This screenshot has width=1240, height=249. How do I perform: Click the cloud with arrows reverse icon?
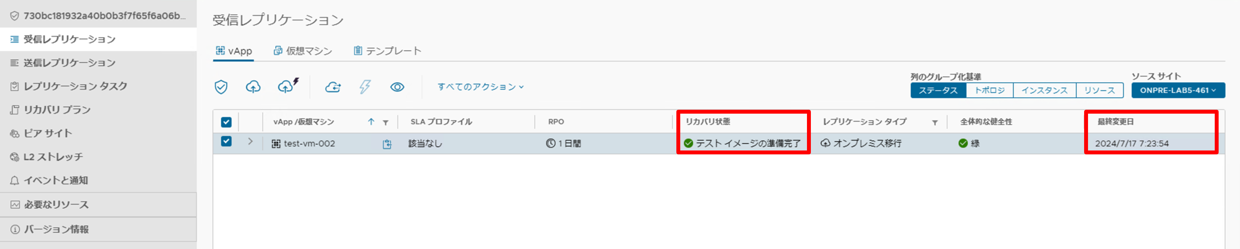point(333,87)
